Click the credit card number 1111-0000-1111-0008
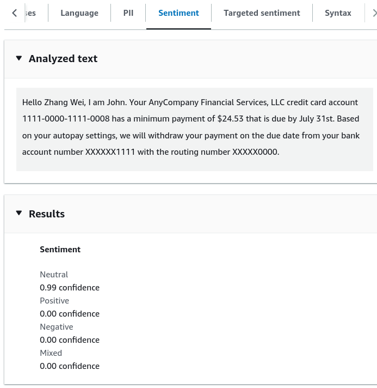 click(x=66, y=119)
